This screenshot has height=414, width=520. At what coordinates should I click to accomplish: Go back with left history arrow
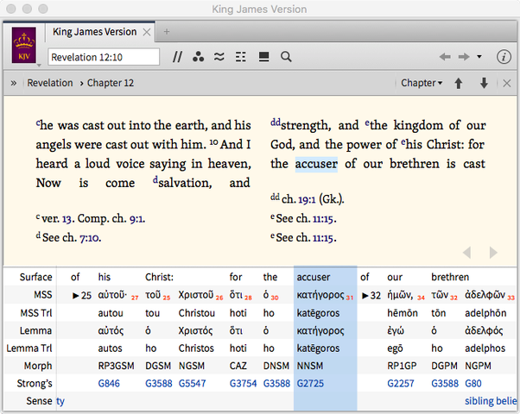point(445,57)
